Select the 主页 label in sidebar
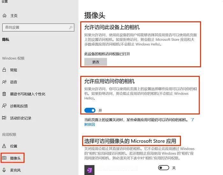 click(x=14, y=16)
